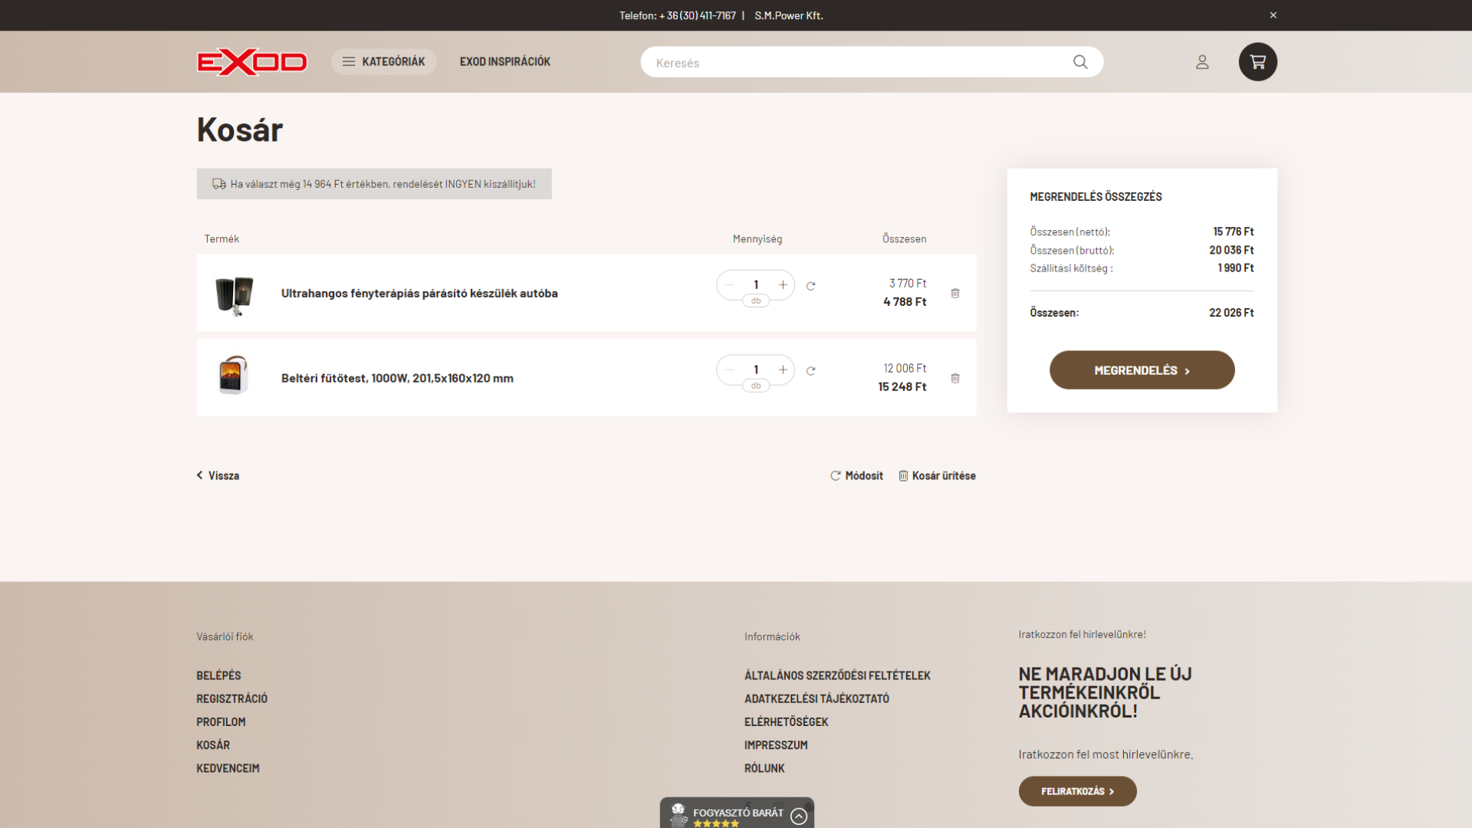The width and height of the screenshot is (1472, 828).
Task: Refresh quantity for the Ultrahangos párásító row
Action: pyautogui.click(x=810, y=286)
